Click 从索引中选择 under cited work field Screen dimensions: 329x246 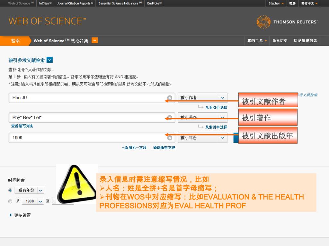pos(216,127)
